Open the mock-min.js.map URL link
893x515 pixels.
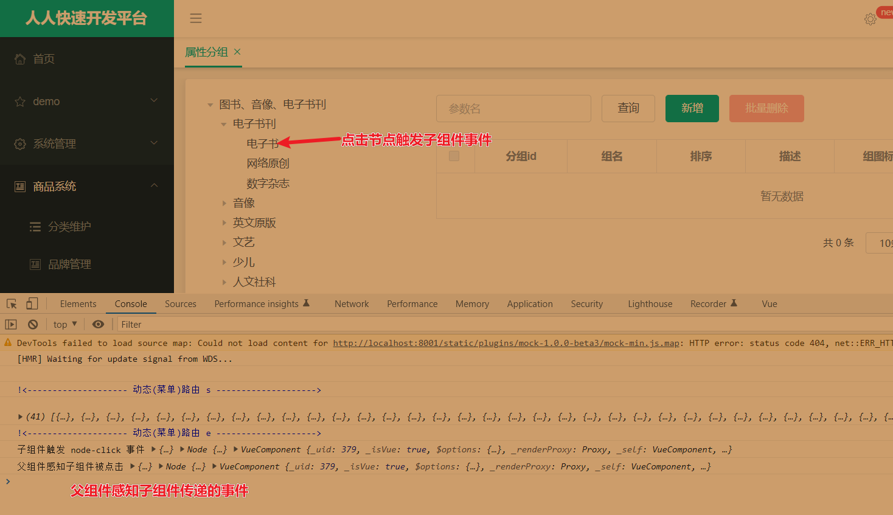(x=506, y=343)
